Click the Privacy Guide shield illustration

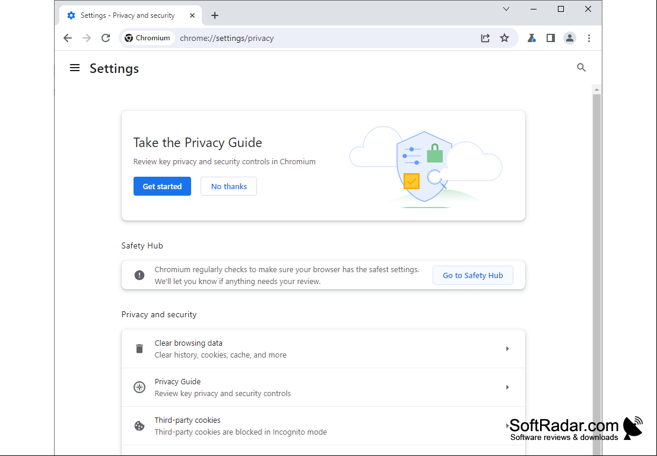[x=425, y=167]
